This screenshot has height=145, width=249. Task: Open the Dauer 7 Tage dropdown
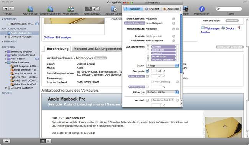[162, 66]
